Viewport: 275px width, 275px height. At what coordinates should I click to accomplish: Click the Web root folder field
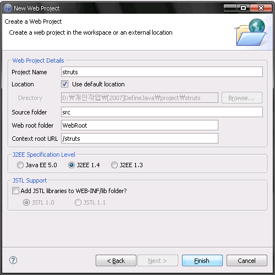pyautogui.click(x=140, y=125)
